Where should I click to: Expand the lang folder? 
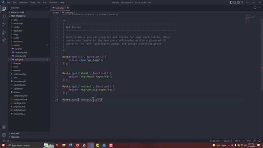click(29, 34)
